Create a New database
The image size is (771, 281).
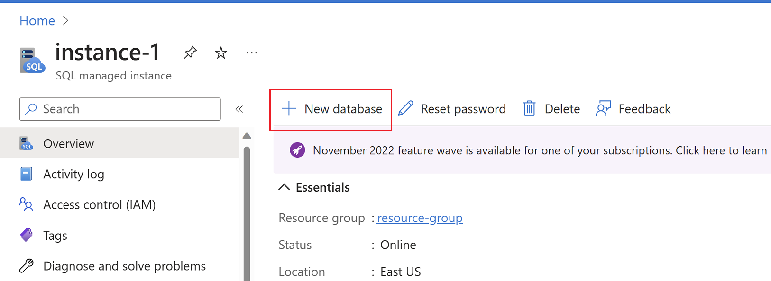(331, 109)
